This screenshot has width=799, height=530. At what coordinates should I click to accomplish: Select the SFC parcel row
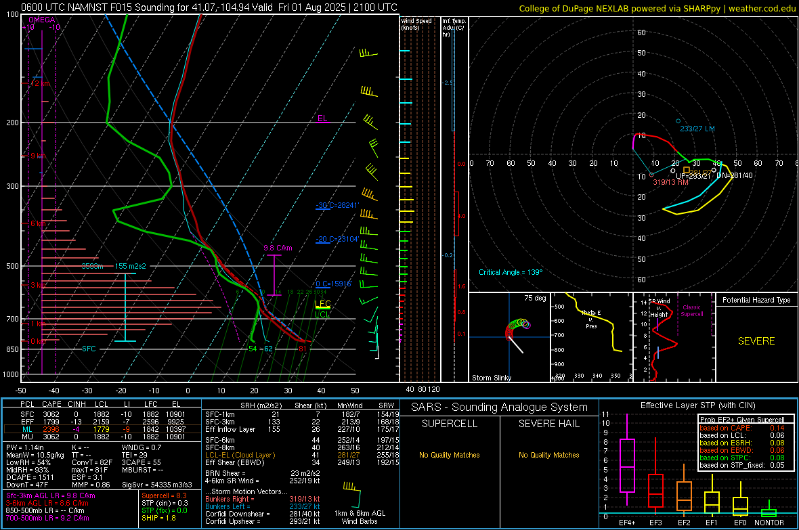click(102, 414)
